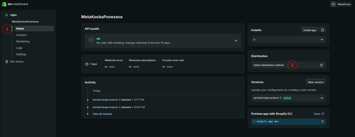Image resolution: width=355 pixels, height=137 pixels.
Task: Click the MetaKockaPovezava page title
Action: pyautogui.click(x=102, y=17)
